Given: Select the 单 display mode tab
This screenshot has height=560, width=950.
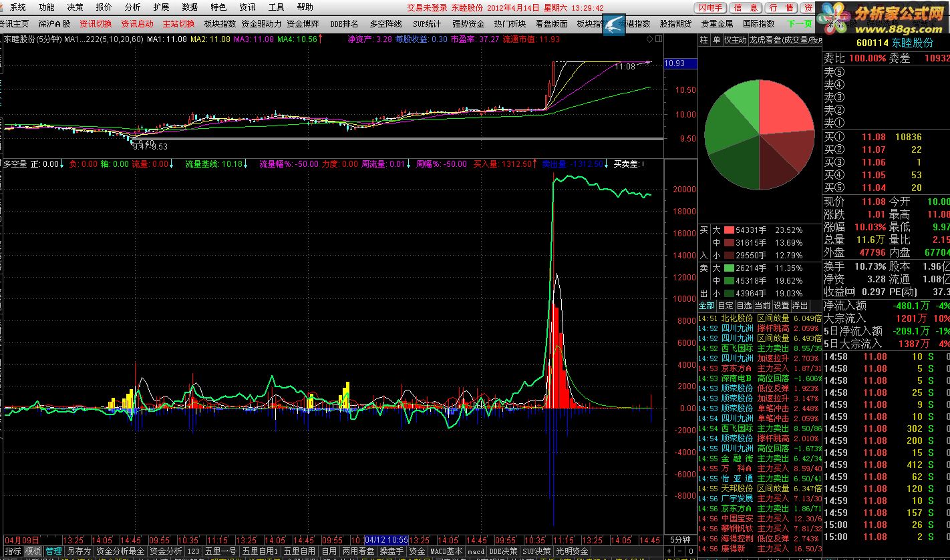Looking at the screenshot, I should point(716,40).
